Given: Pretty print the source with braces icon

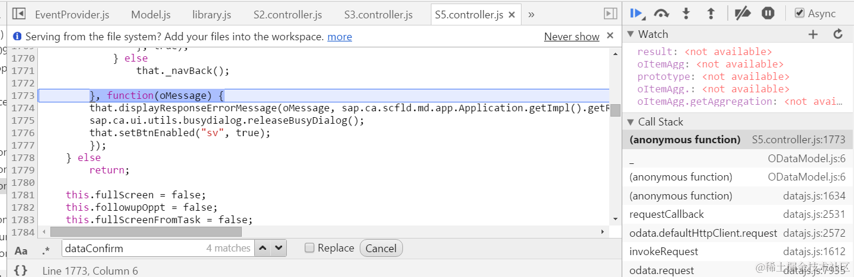Looking at the screenshot, I should [21, 270].
